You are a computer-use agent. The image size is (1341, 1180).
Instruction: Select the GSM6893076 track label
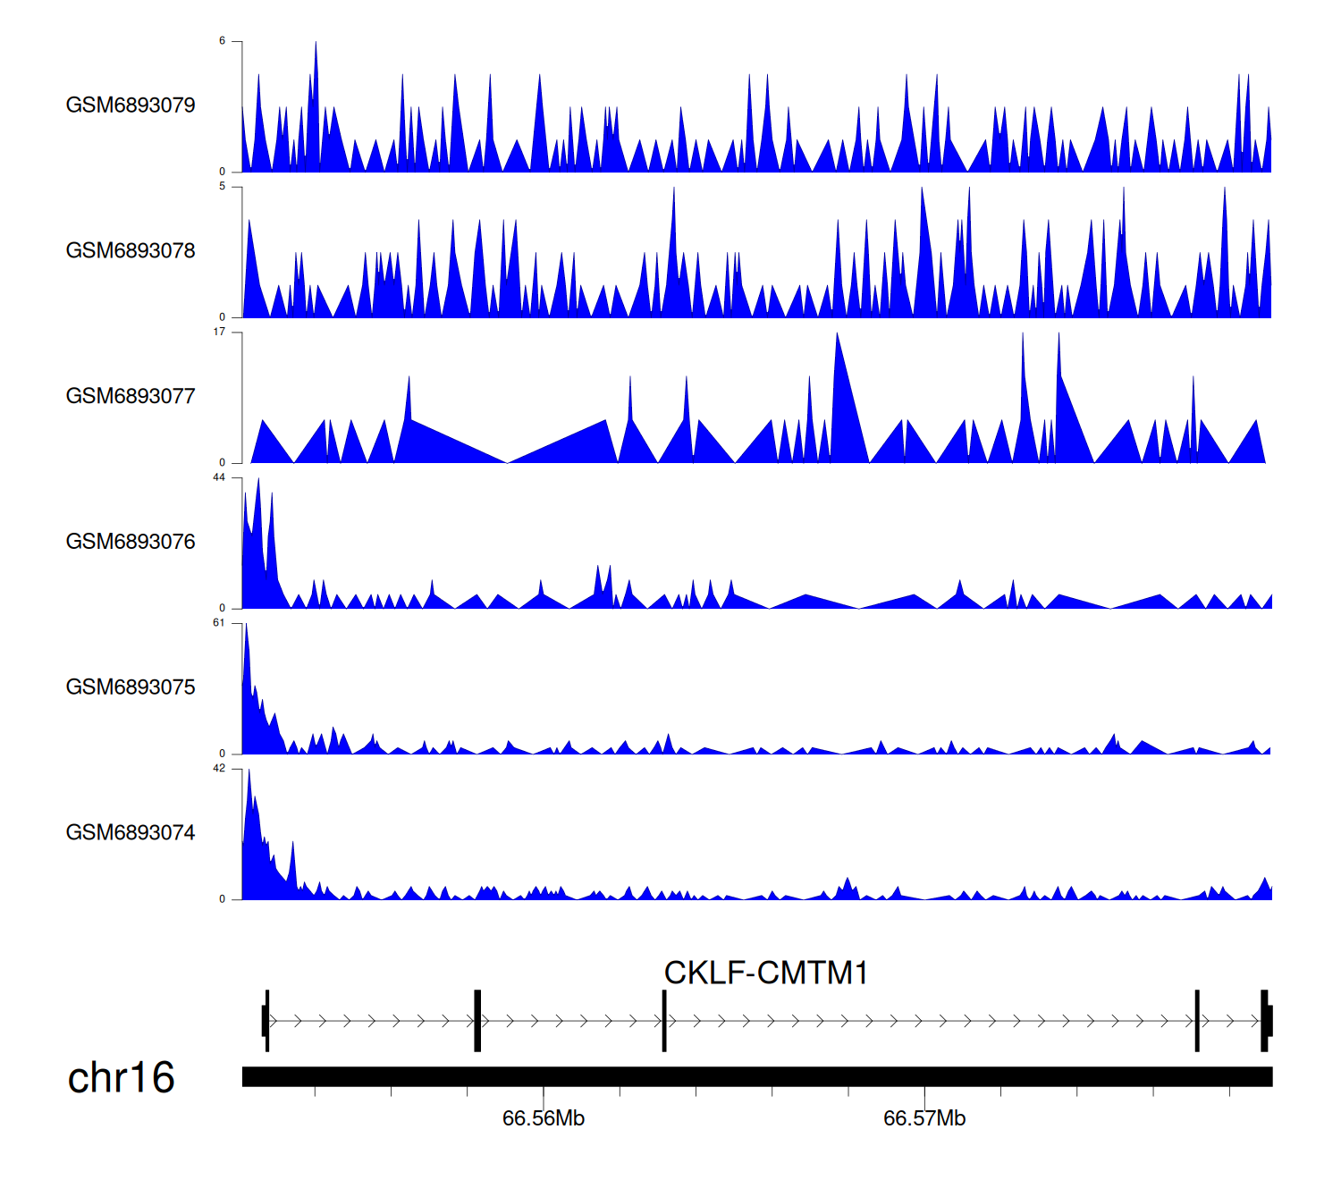131,542
